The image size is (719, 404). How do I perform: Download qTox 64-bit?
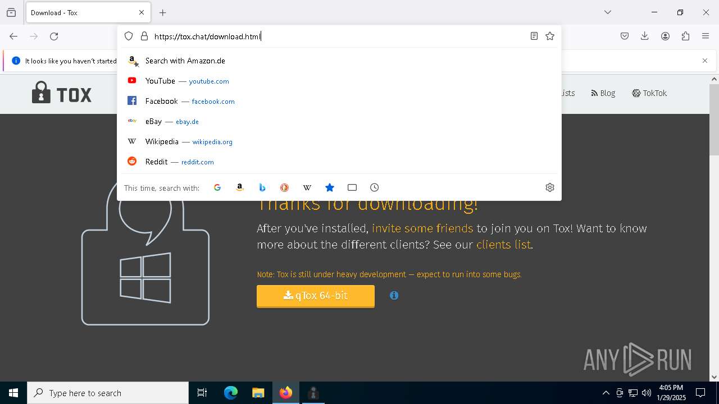[x=316, y=296]
